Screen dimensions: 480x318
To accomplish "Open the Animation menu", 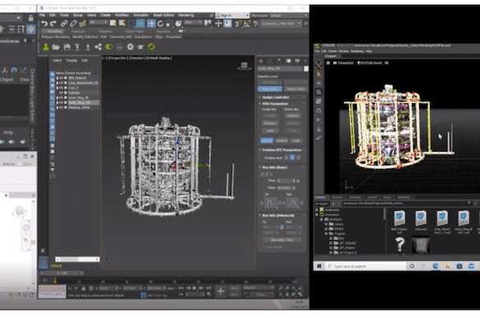I will tap(141, 15).
